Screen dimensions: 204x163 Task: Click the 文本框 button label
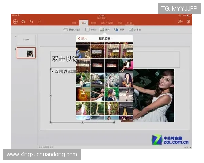pyautogui.click(x=137, y=30)
